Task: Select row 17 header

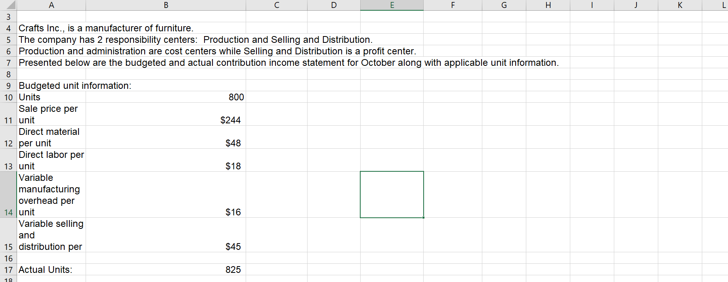Action: coord(8,270)
